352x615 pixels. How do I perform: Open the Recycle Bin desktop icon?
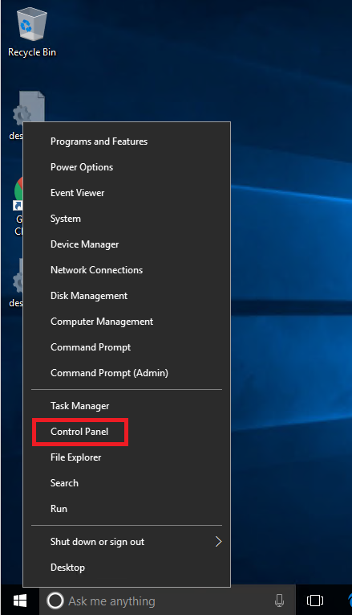coord(32,33)
